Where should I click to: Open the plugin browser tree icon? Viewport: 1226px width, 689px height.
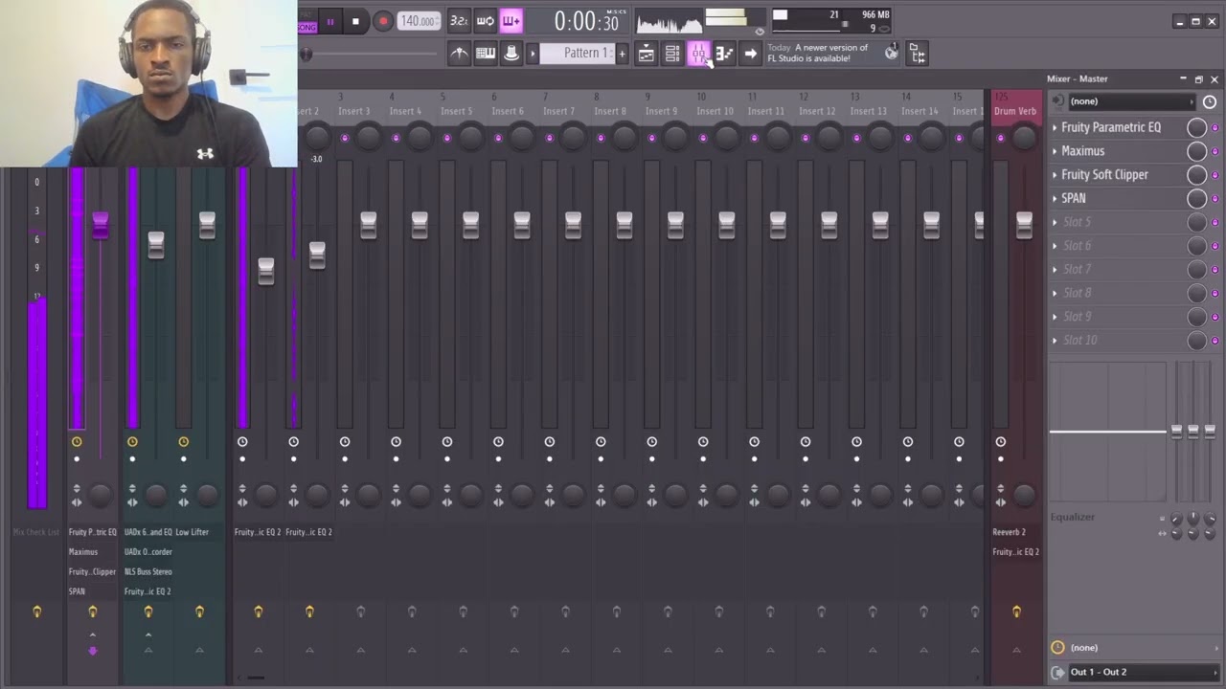(917, 54)
